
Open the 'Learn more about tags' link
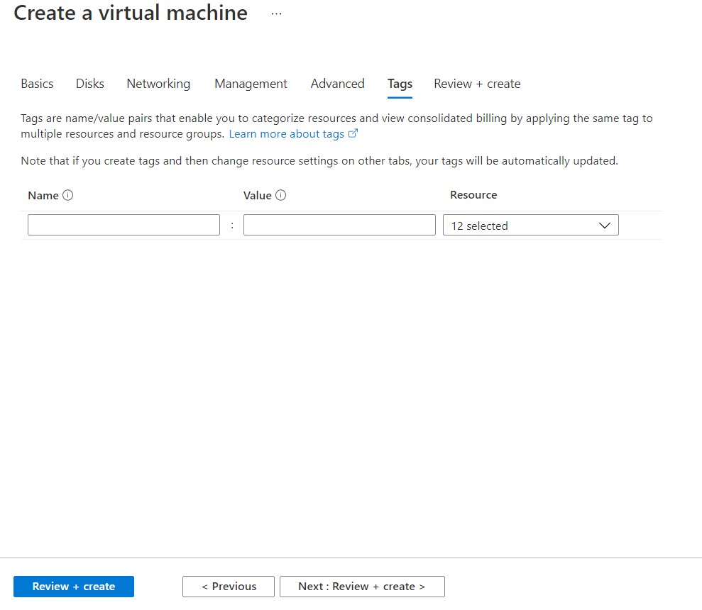(286, 134)
